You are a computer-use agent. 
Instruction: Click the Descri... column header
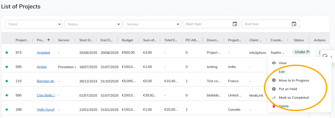213,40
